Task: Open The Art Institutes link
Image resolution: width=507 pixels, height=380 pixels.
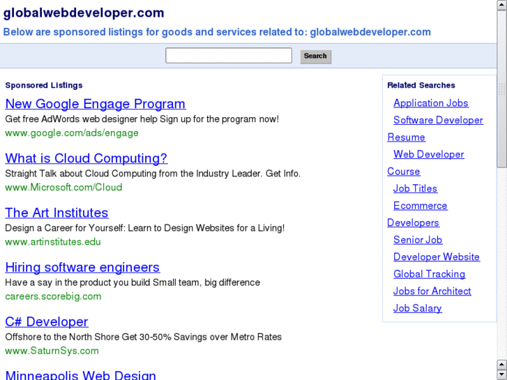Action: pyautogui.click(x=57, y=213)
